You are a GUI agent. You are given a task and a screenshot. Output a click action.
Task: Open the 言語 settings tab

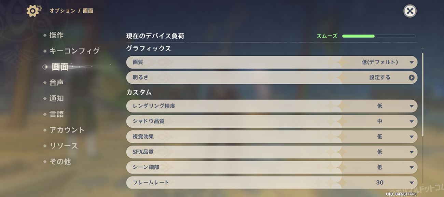(56, 114)
